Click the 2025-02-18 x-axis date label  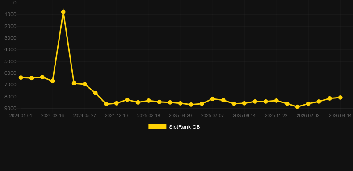149,116
